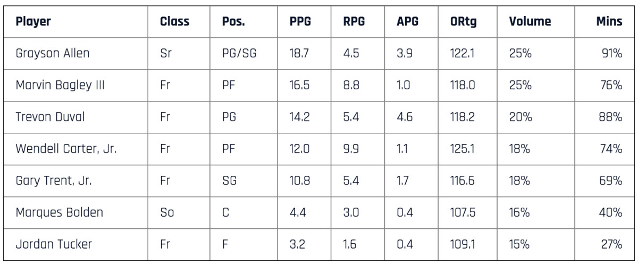Click the Mins column header
The image size is (638, 264).
[609, 23]
